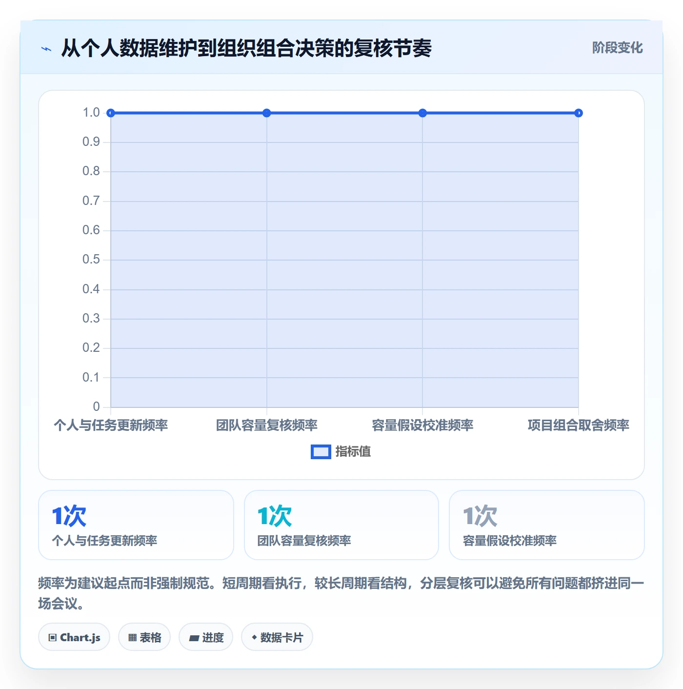
Task: Click the 数据卡片 tag chip
Action: coord(277,637)
